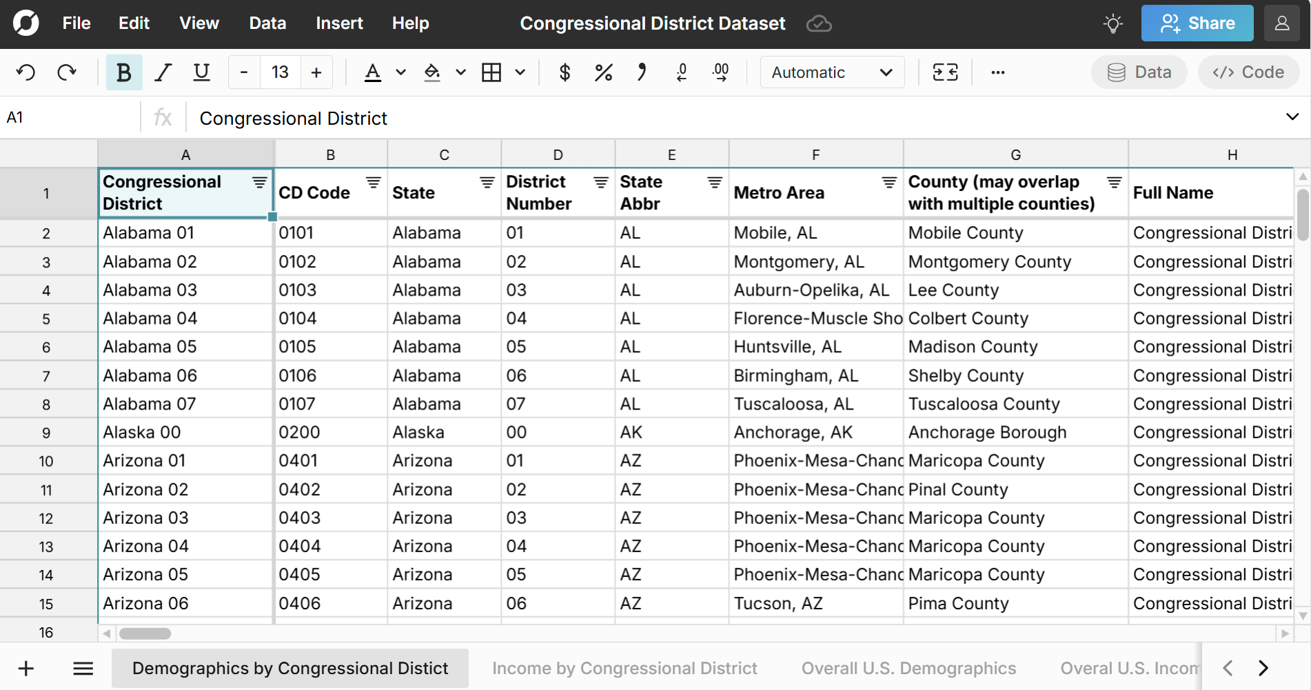Toggle underline formatting
The width and height of the screenshot is (1311, 690).
coord(201,72)
